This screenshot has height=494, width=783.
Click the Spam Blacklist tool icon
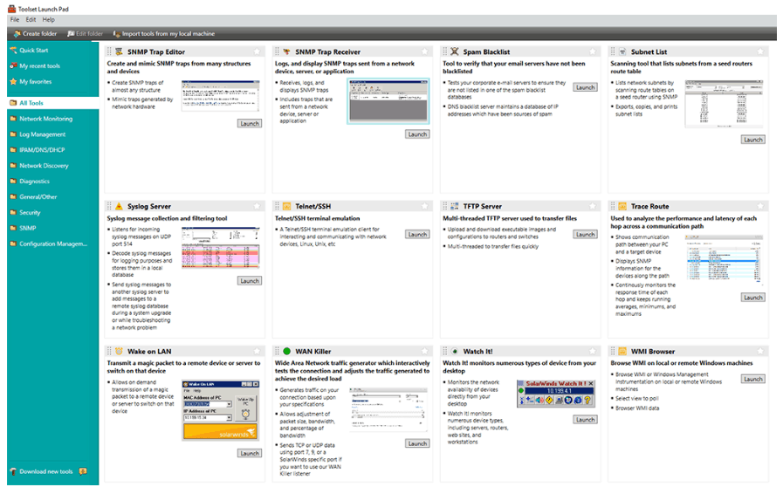(455, 51)
